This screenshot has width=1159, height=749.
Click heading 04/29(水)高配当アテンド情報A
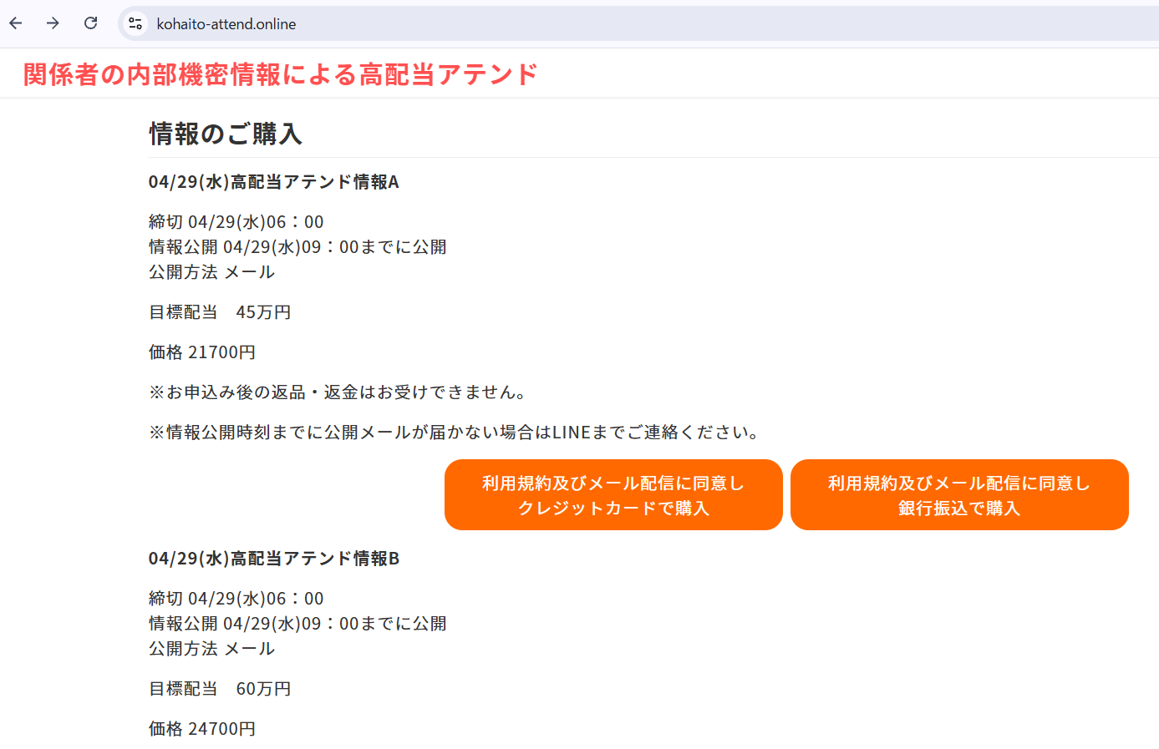click(x=274, y=182)
